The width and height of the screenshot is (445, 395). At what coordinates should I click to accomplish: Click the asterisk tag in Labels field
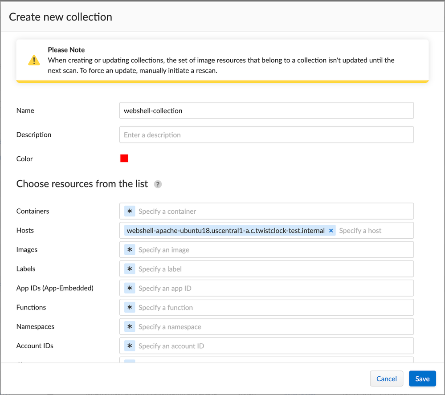point(130,269)
